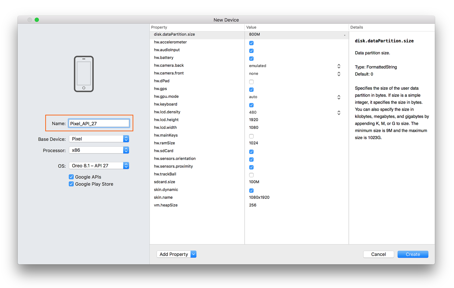Click the Name text field
The width and height of the screenshot is (454, 288).
click(98, 123)
